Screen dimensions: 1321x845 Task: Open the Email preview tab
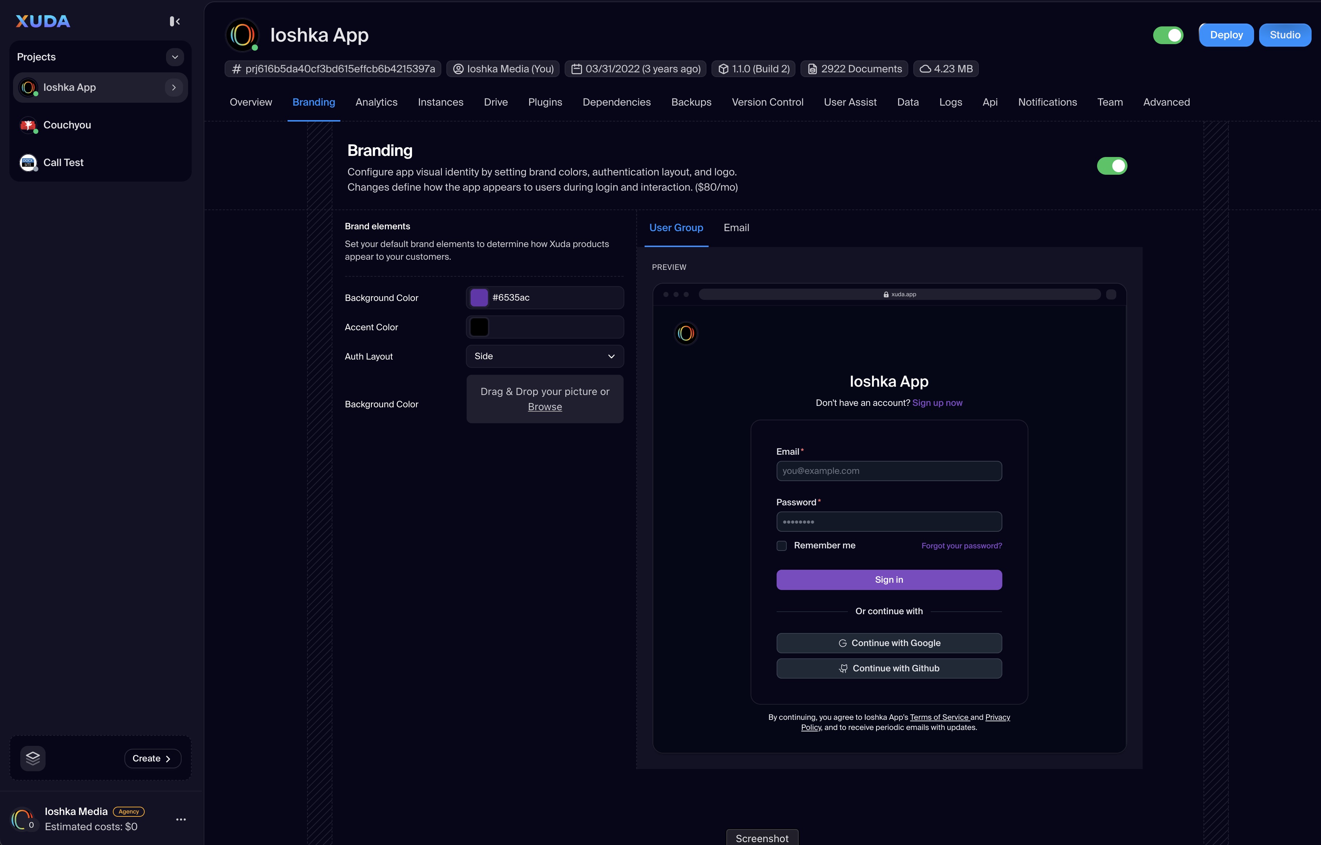click(x=736, y=228)
